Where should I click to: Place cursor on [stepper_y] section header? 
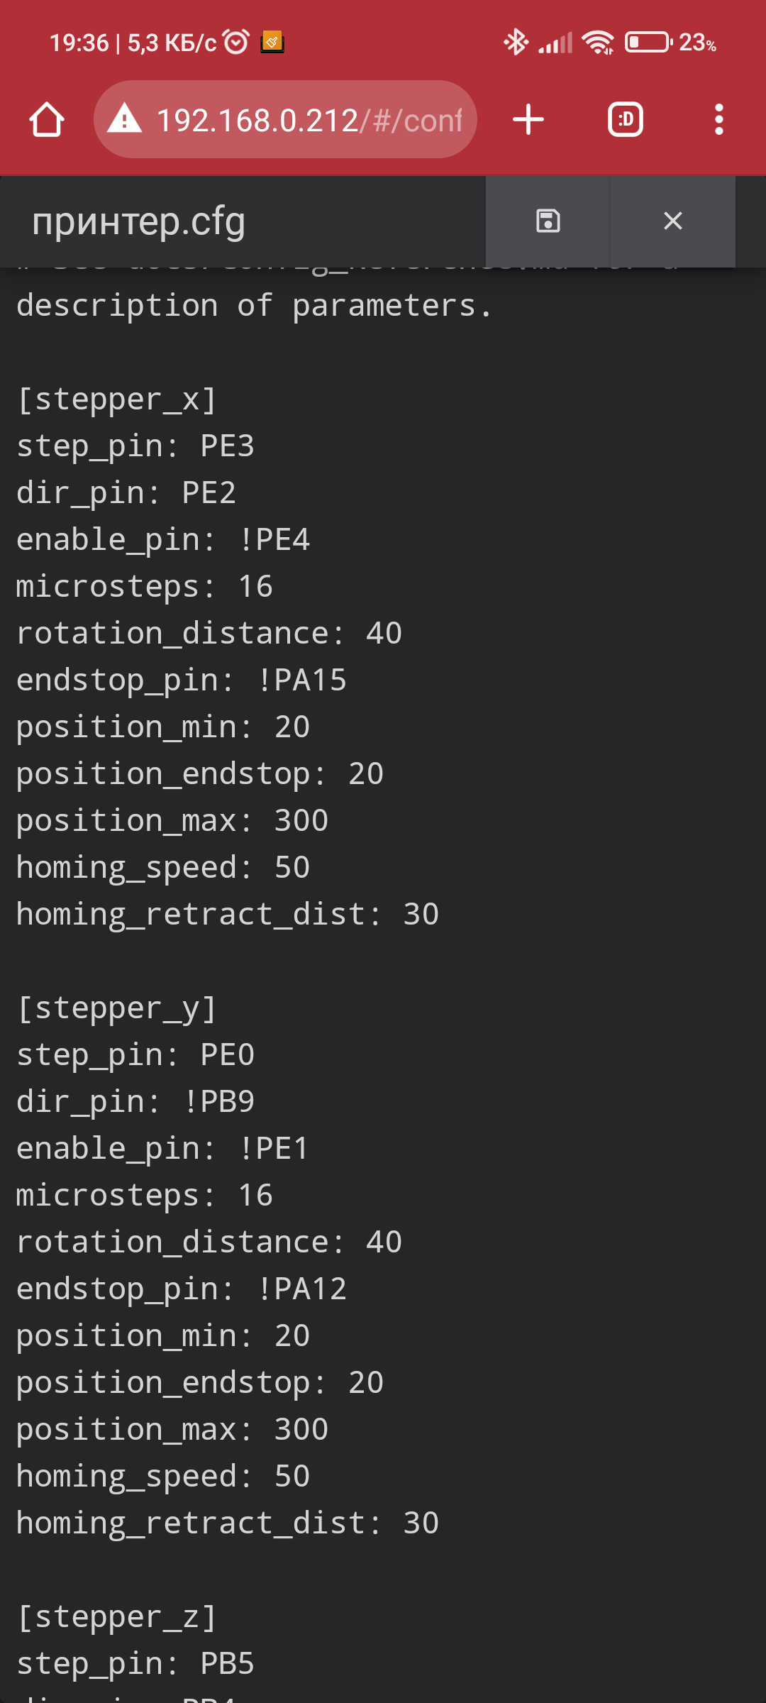tap(116, 1008)
